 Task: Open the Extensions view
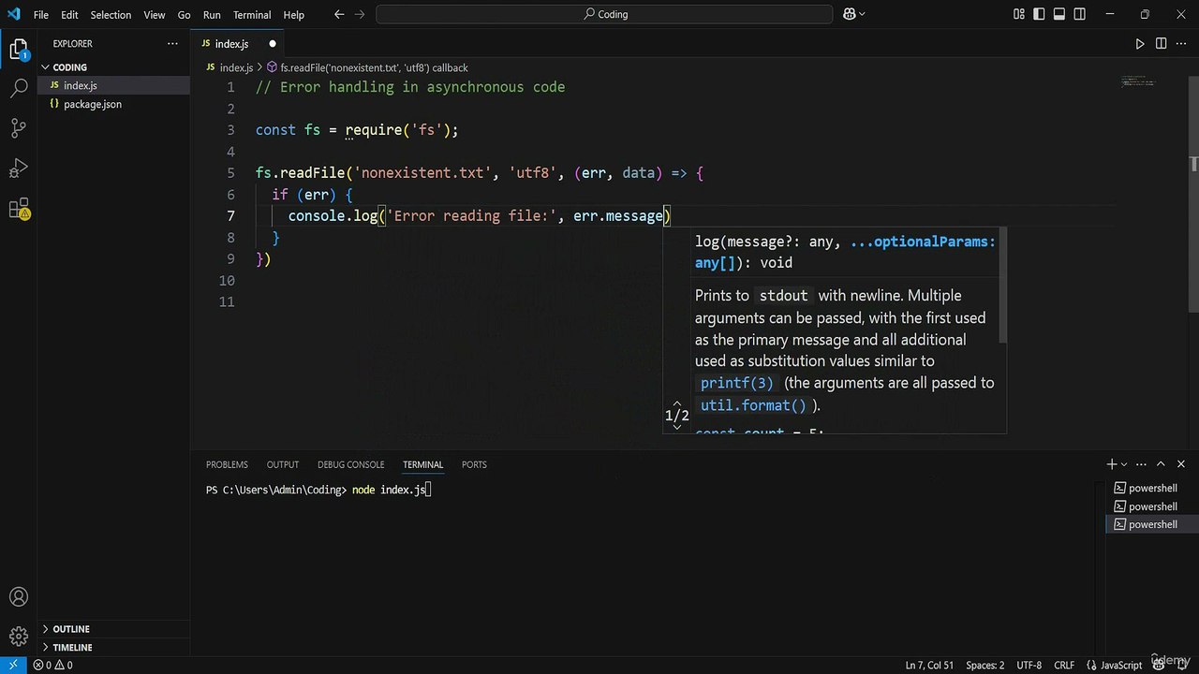click(x=19, y=210)
